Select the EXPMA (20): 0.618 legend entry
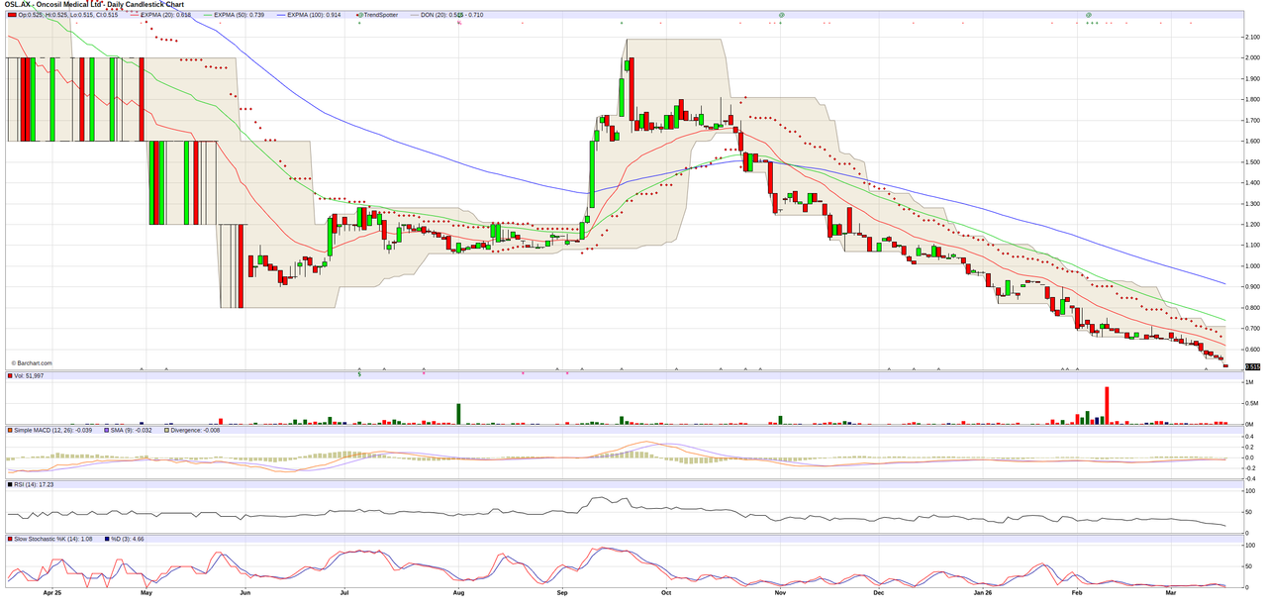This screenshot has height=609, width=1266. point(162,15)
